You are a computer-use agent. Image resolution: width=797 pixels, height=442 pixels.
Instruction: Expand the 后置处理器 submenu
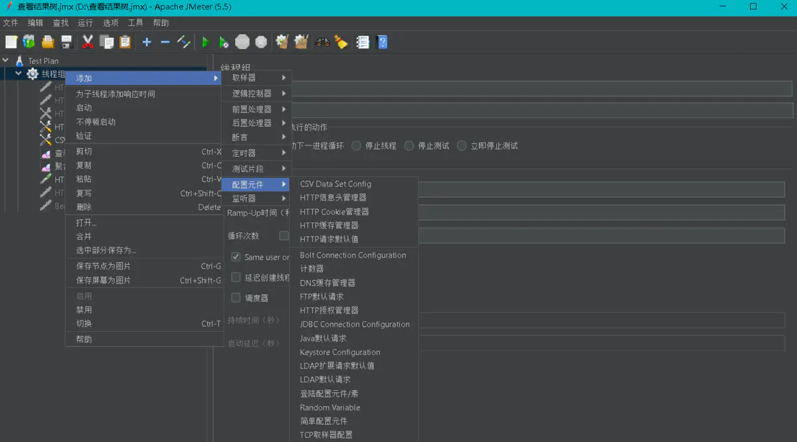(256, 123)
